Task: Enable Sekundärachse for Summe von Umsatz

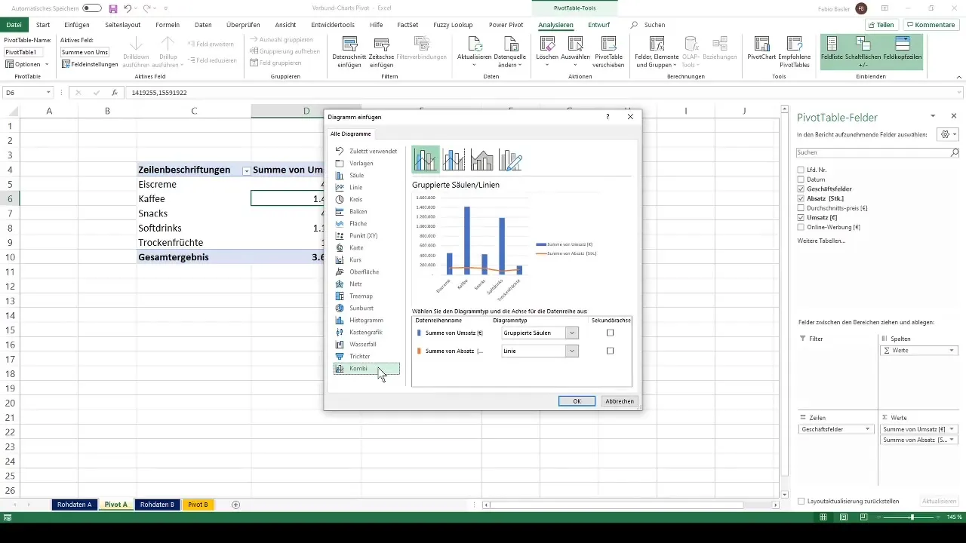Action: 610,333
